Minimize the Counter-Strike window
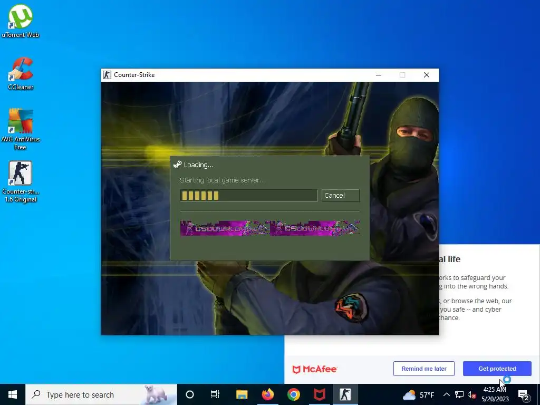 (x=379, y=75)
